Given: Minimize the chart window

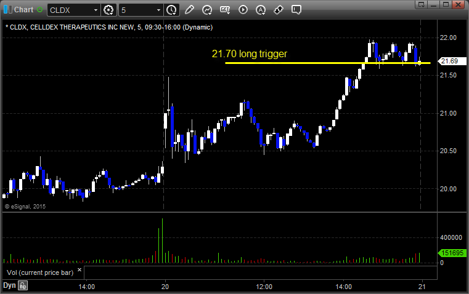Looking at the screenshot, I should point(434,4).
